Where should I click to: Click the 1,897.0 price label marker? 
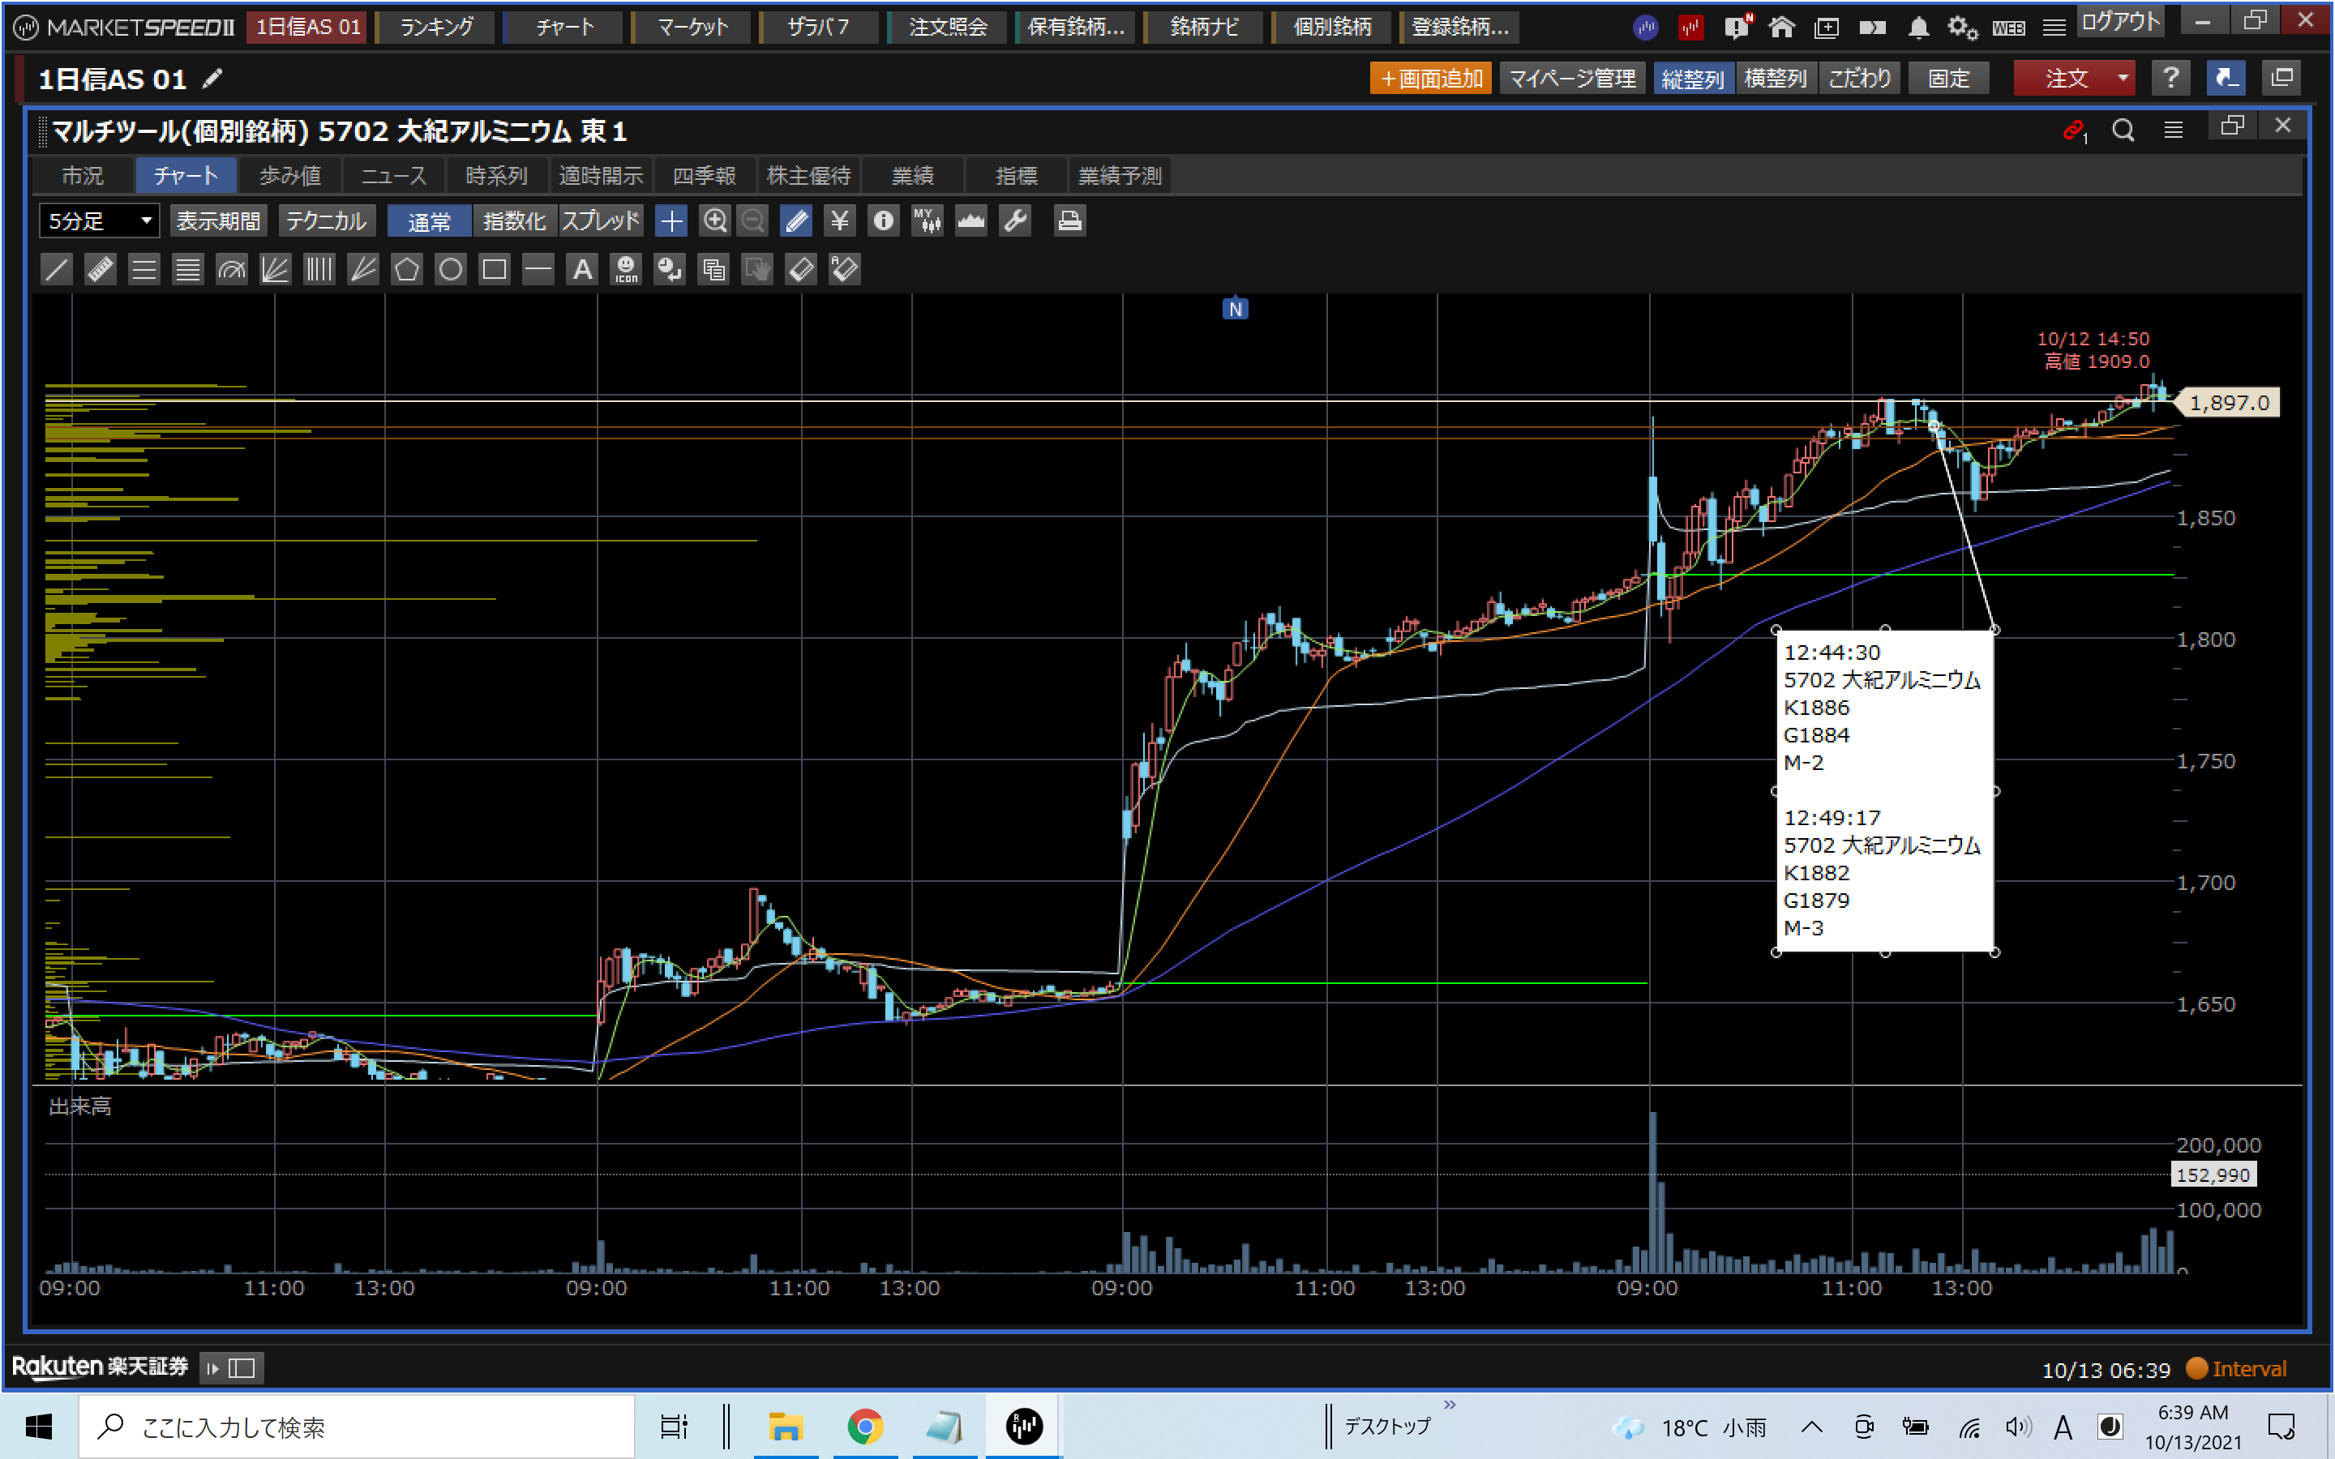(2229, 402)
